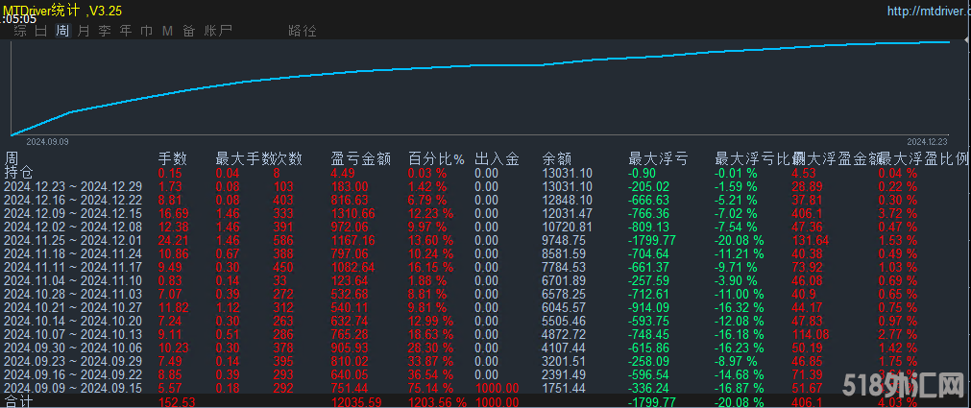Image resolution: width=971 pixels, height=408 pixels.
Task: Click balance value 13031.10 in 持仓 row
Action: click(568, 173)
